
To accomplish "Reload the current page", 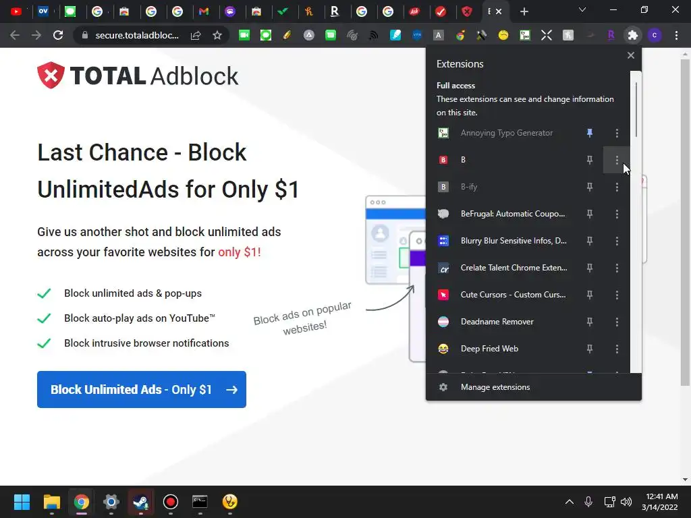I will 58,35.
